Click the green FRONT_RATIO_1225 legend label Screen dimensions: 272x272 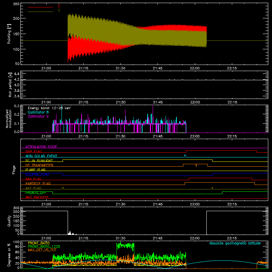[44, 247]
